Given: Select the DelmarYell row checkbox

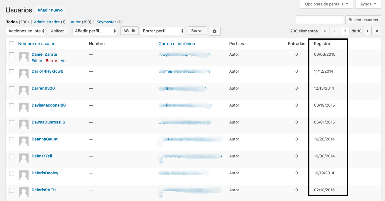Looking at the screenshot, I should [x=12, y=157].
